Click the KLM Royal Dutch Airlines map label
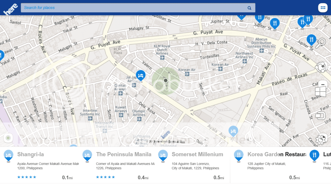This screenshot has width=331, height=186. point(162,50)
